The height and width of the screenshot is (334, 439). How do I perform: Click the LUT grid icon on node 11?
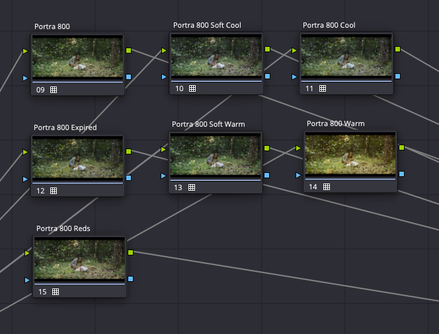(323, 88)
